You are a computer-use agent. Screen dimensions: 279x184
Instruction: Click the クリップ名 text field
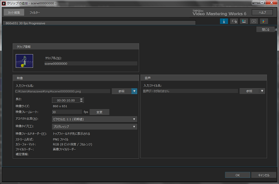91,64
